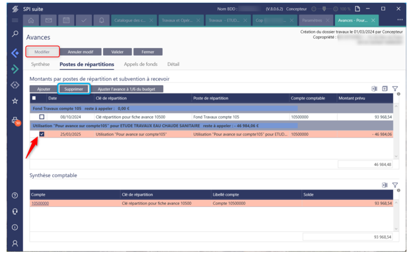Open the help question mark icon
Image resolution: width=417 pixels, height=257 pixels.
(x=15, y=196)
